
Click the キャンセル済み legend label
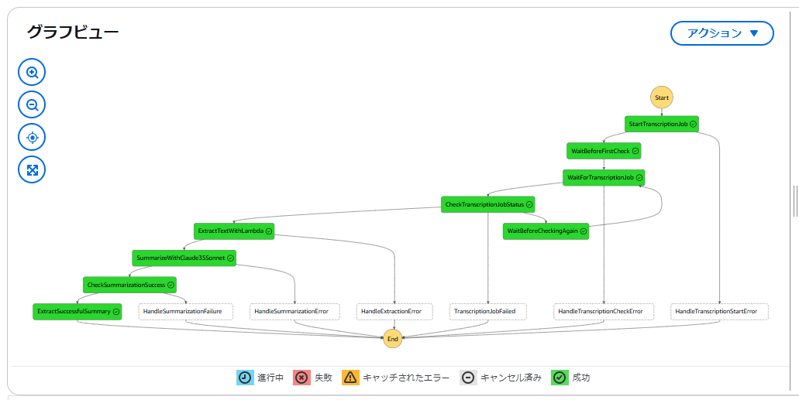pos(511,378)
